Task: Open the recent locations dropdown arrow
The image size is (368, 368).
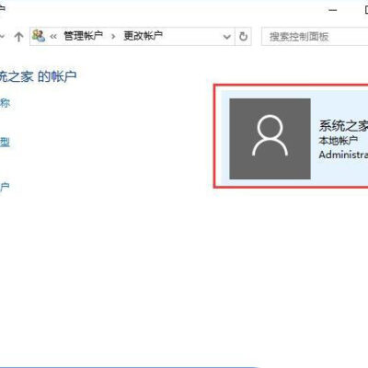Action: 3,37
